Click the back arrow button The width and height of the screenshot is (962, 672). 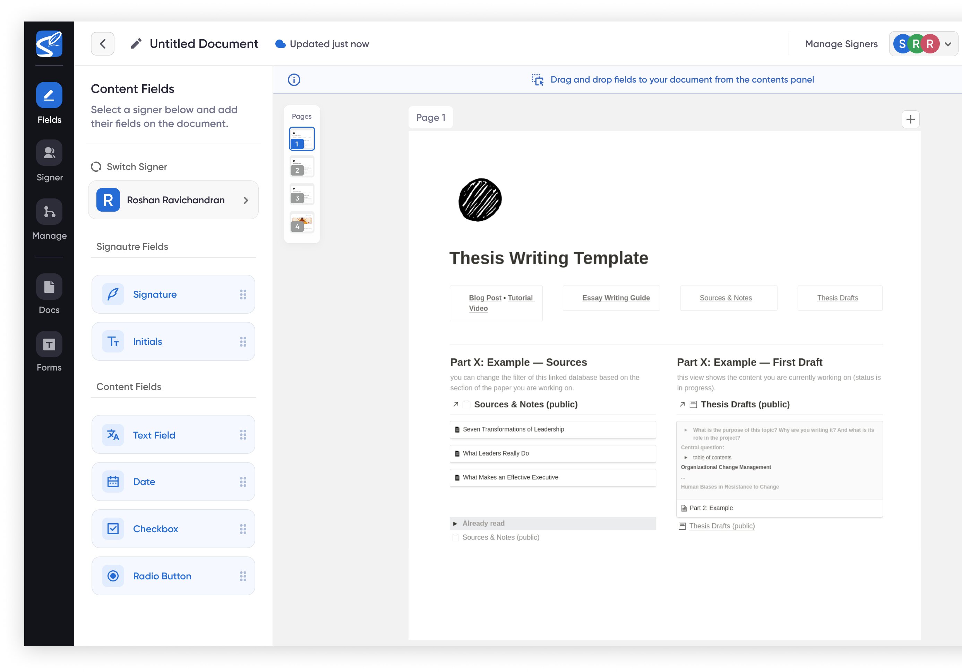103,44
